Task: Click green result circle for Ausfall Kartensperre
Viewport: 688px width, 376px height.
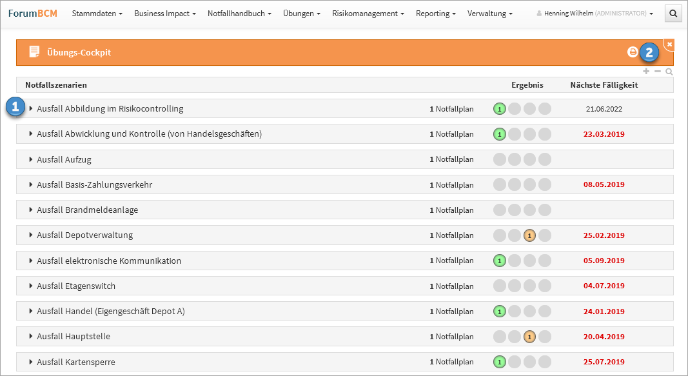Action: point(499,362)
